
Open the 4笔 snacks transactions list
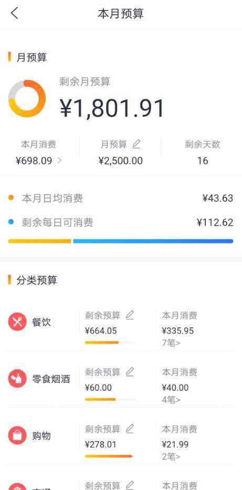pos(171,400)
